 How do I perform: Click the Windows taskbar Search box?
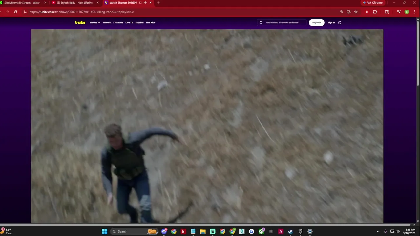pyautogui.click(x=134, y=231)
